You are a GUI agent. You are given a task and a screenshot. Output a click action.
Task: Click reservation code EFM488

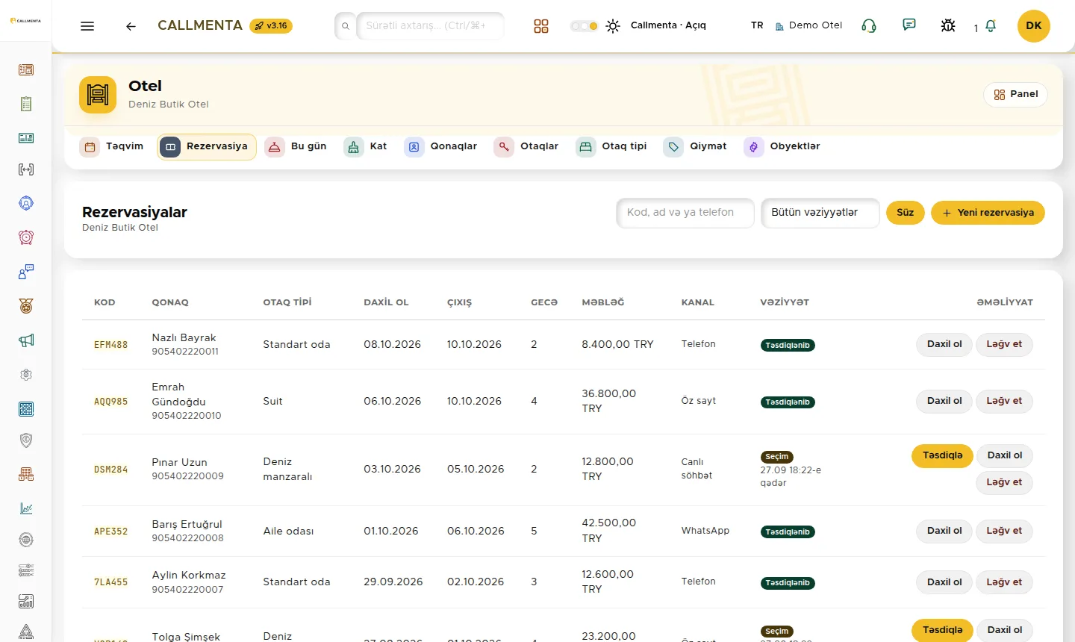tap(111, 345)
